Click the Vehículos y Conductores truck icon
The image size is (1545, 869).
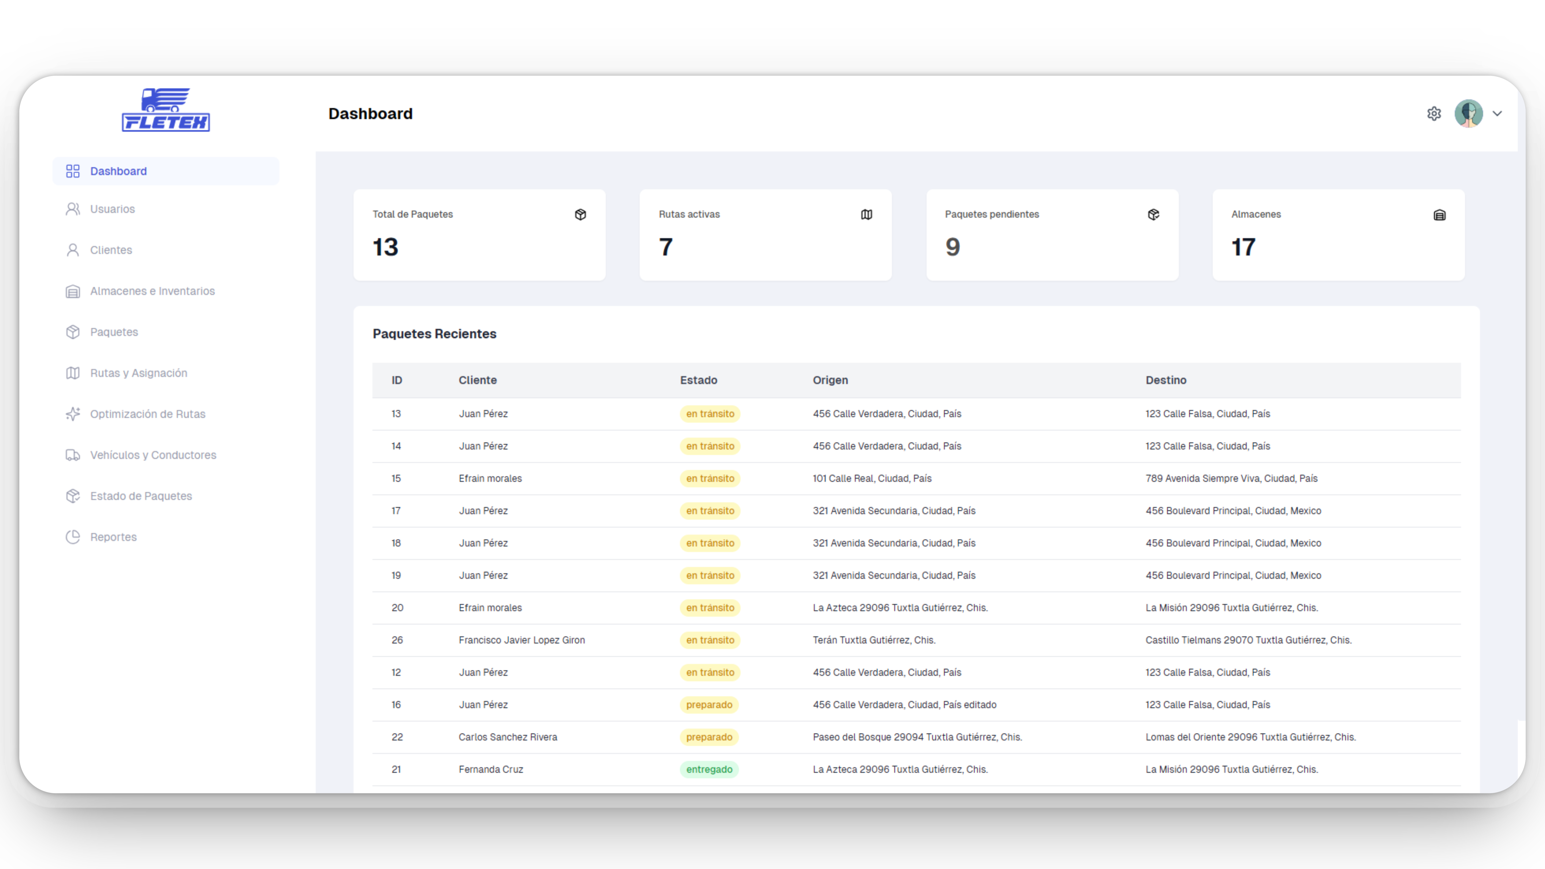tap(73, 455)
